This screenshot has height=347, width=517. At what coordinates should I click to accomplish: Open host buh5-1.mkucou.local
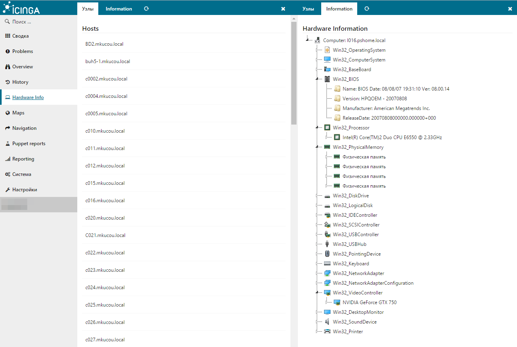click(108, 61)
